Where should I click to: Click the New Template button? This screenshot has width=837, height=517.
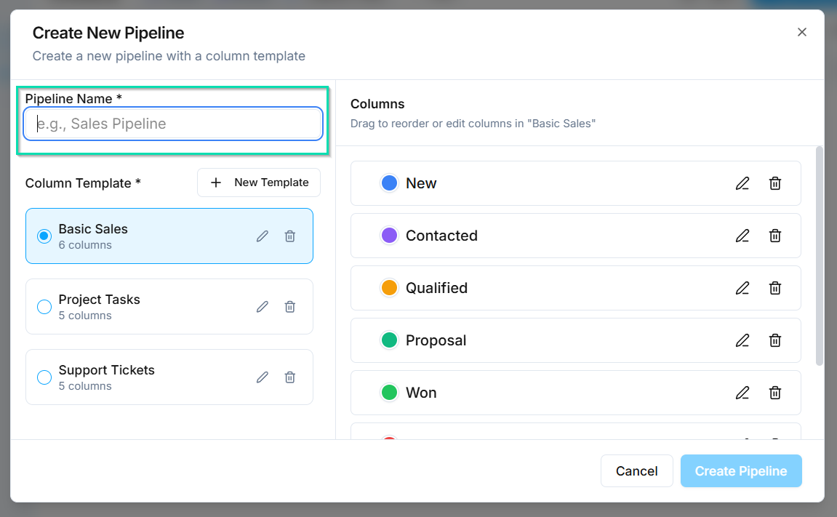click(x=259, y=183)
